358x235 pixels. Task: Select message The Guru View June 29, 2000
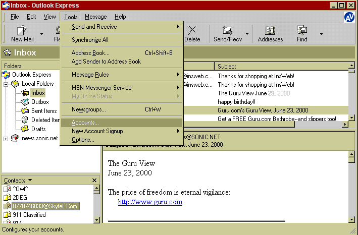pyautogui.click(x=253, y=93)
